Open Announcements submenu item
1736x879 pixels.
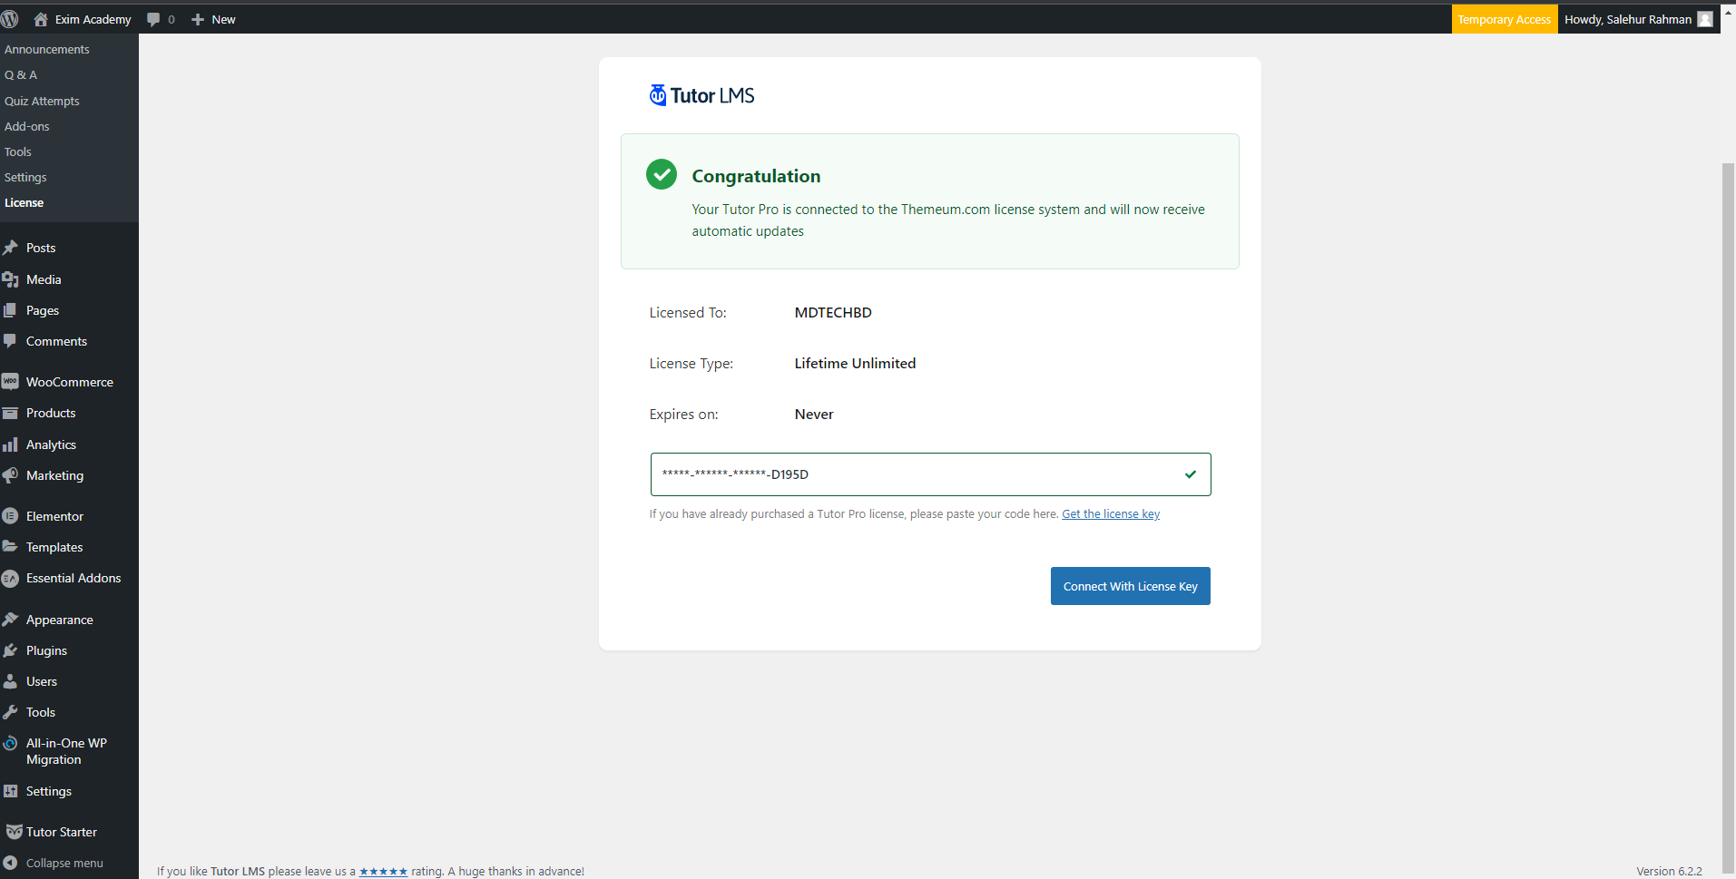[x=47, y=50]
